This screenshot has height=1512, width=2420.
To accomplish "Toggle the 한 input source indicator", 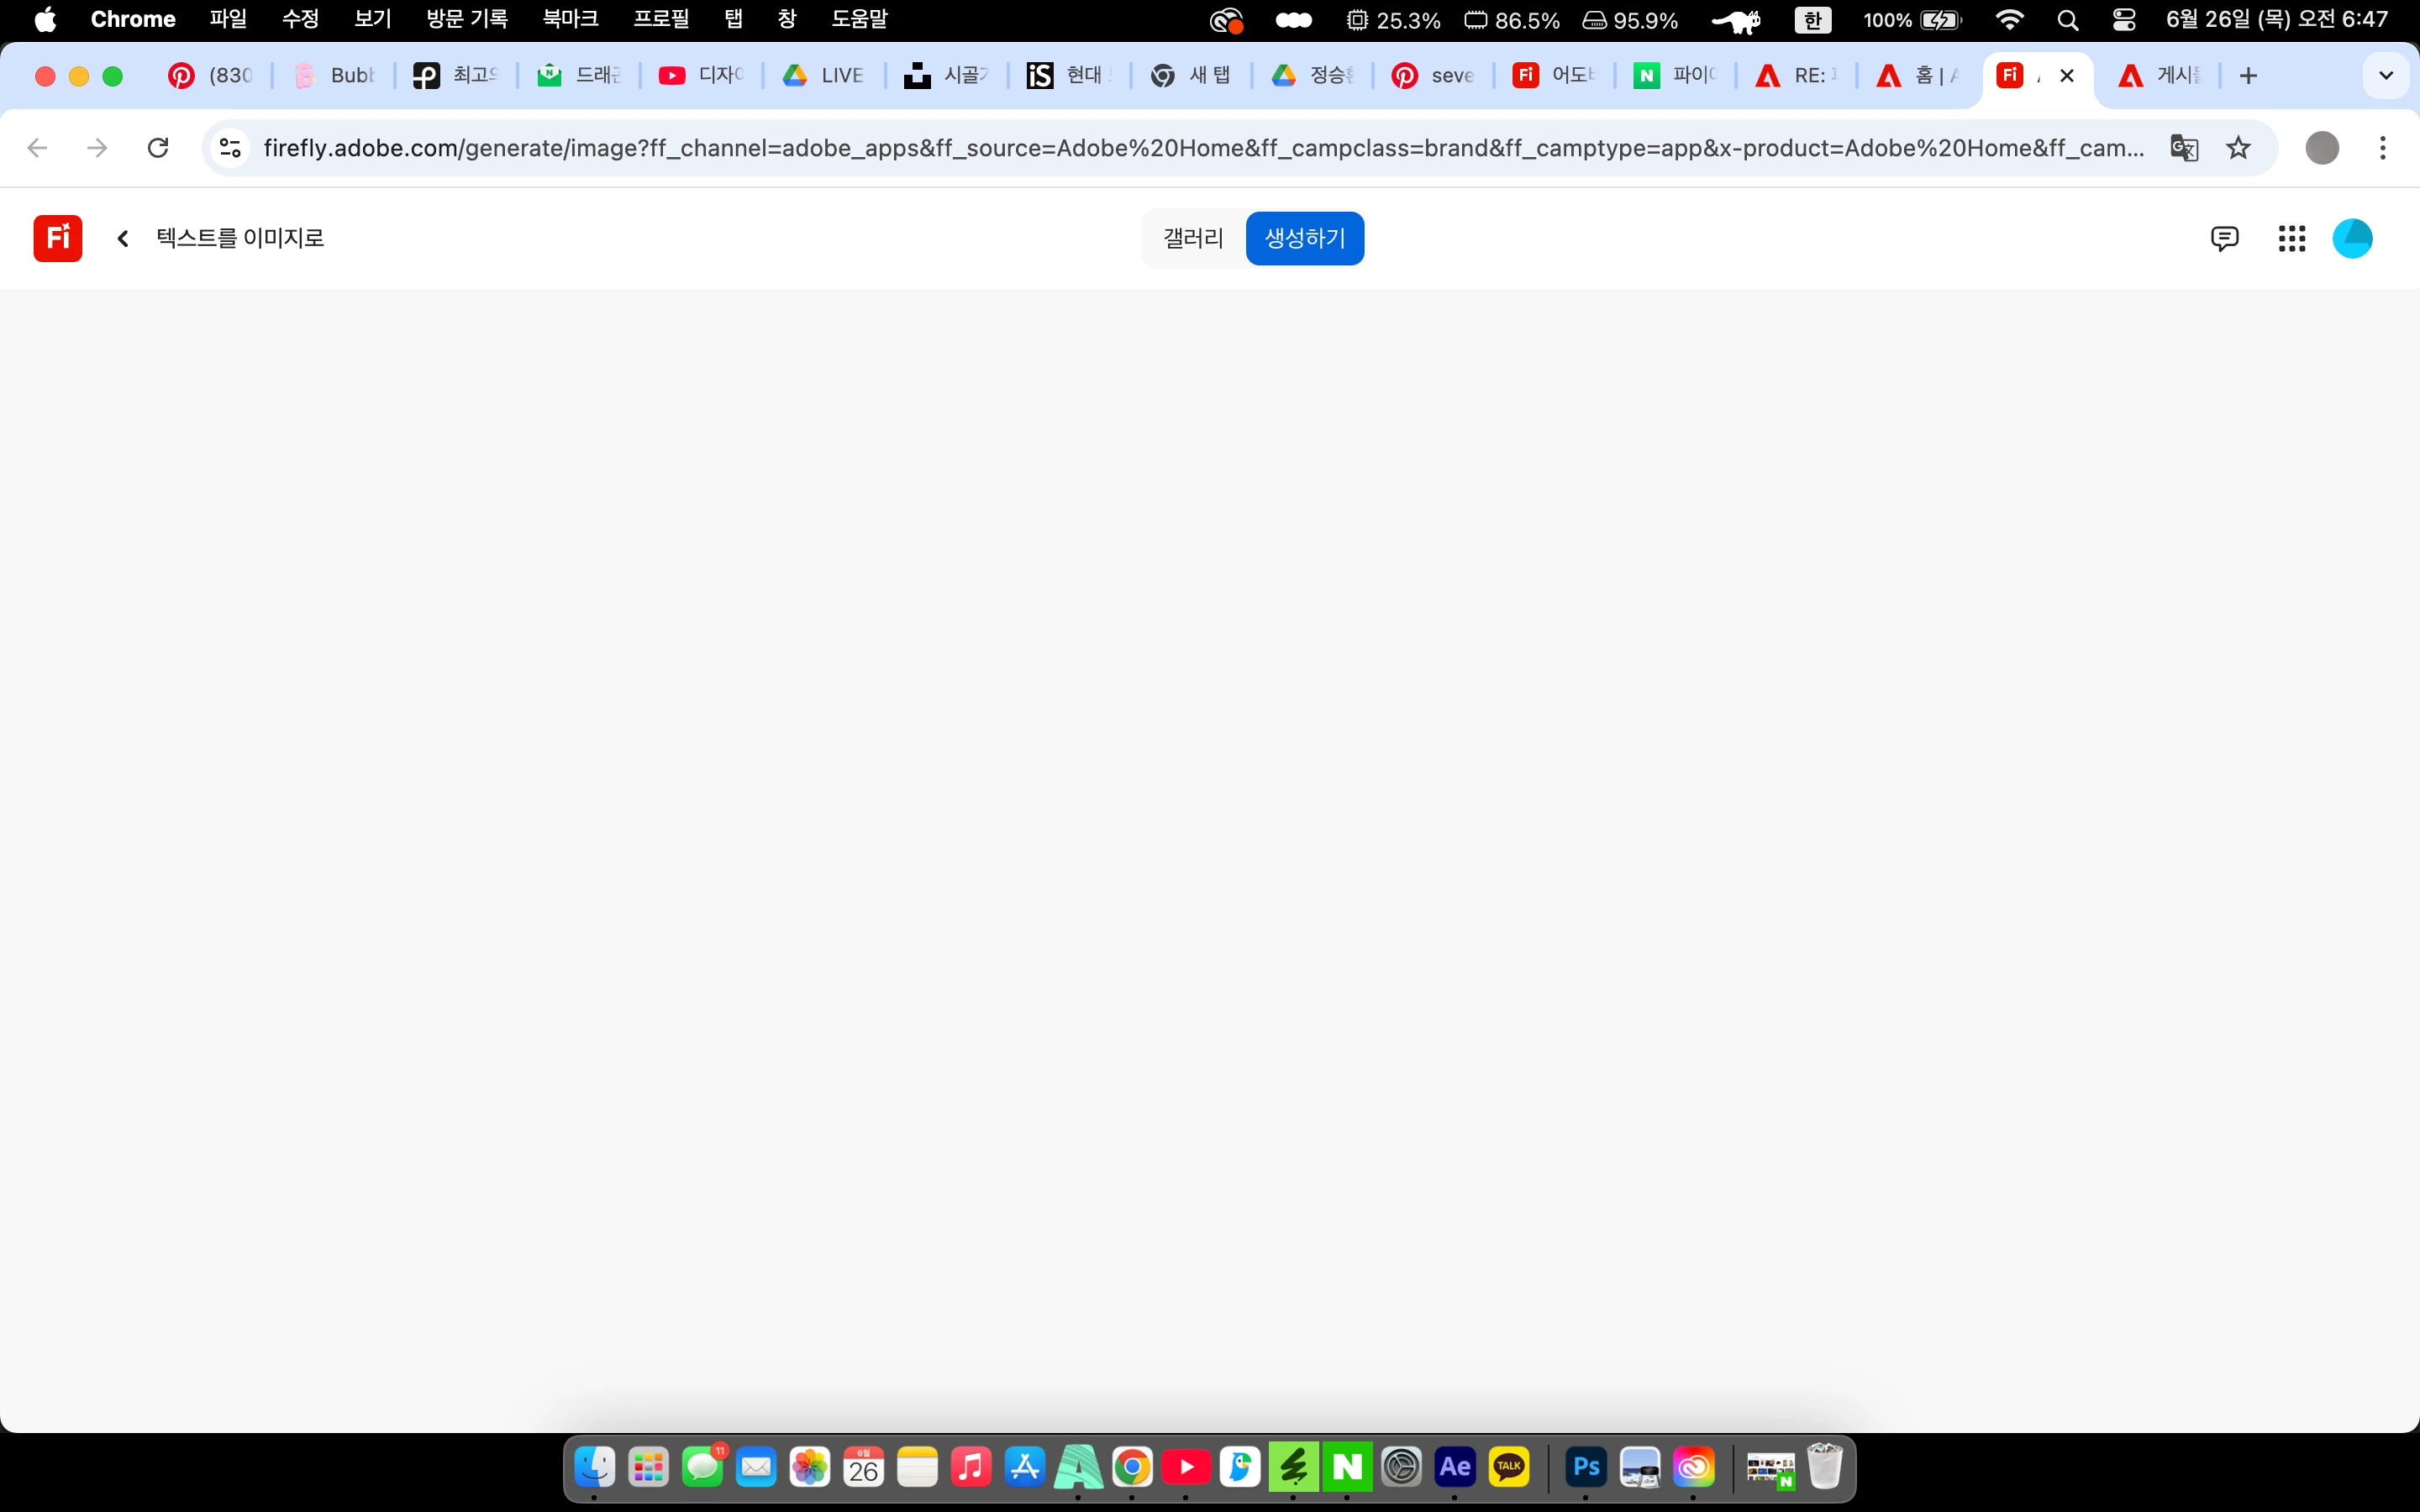I will (1812, 20).
